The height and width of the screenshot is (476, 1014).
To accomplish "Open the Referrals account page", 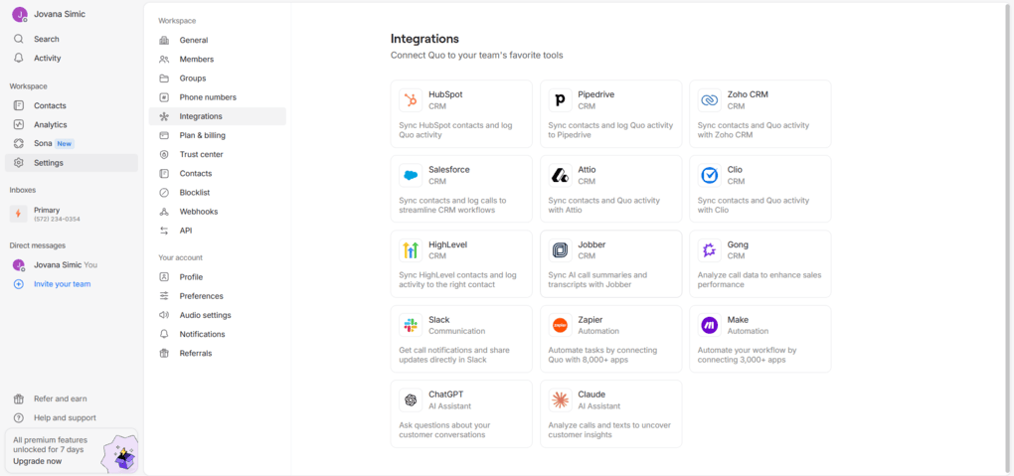I will pyautogui.click(x=218, y=353).
